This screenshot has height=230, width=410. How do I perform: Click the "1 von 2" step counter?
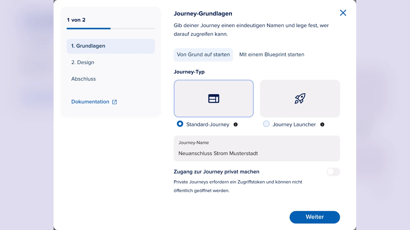pos(76,20)
